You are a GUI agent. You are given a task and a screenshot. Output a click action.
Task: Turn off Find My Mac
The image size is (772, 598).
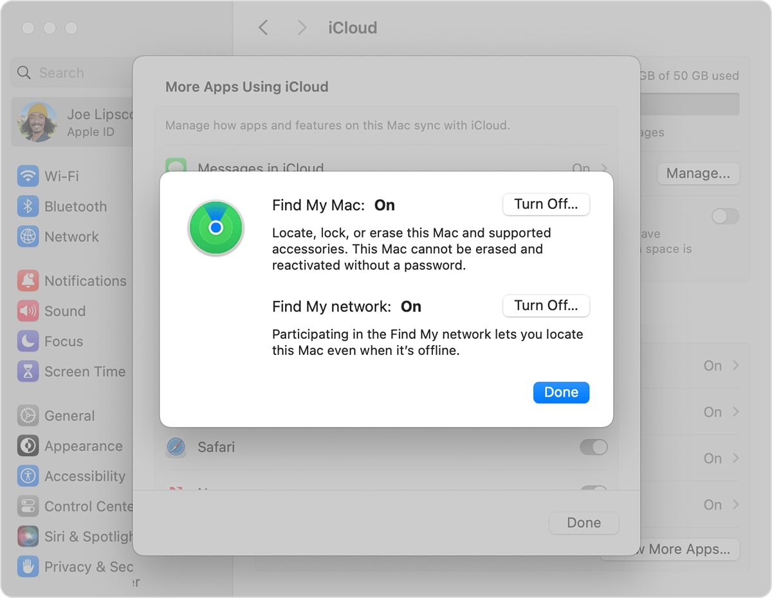(x=546, y=204)
